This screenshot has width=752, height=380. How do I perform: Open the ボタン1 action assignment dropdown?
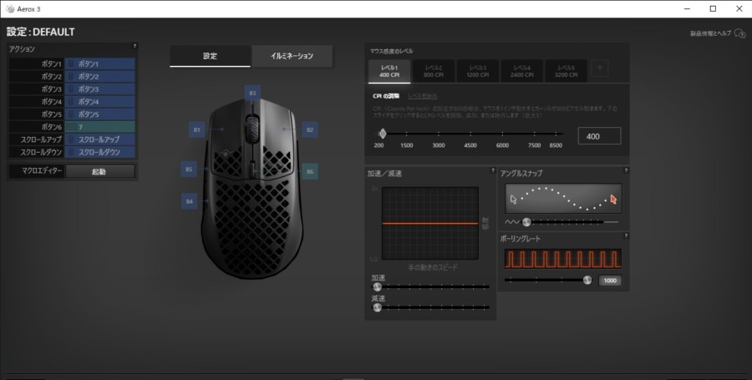(x=100, y=63)
